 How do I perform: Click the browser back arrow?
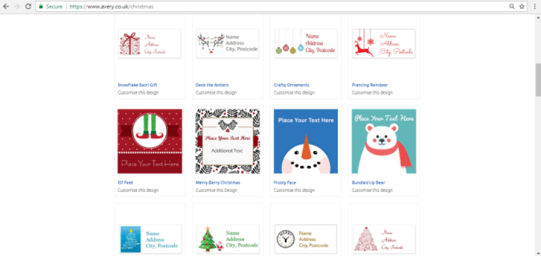pyautogui.click(x=6, y=6)
